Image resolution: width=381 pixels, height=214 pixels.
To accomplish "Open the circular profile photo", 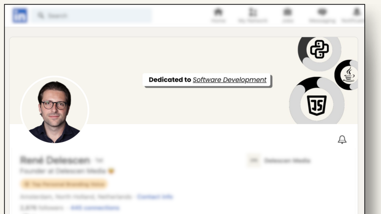I will pos(55,110).
